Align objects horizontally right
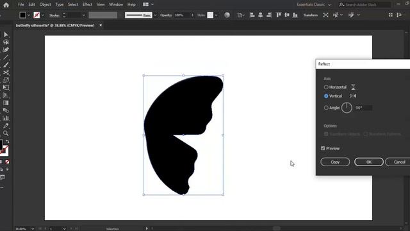410x231 pixels. (269, 15)
